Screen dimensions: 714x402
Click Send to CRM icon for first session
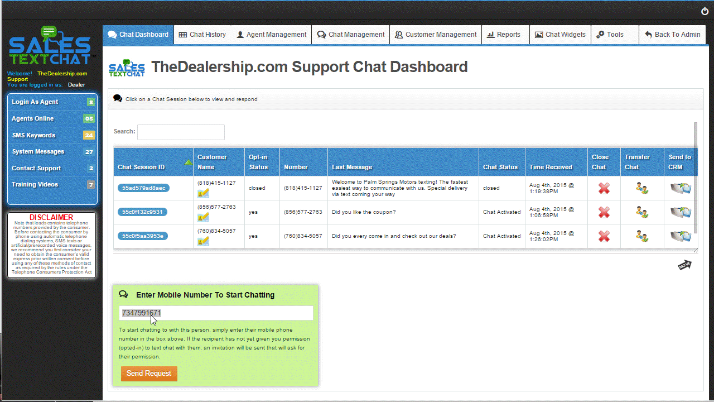[x=680, y=189]
